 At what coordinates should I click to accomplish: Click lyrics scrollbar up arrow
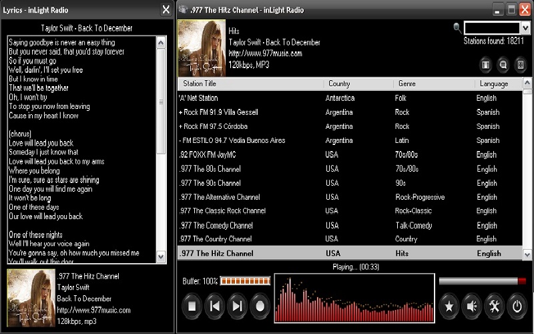coord(161,43)
